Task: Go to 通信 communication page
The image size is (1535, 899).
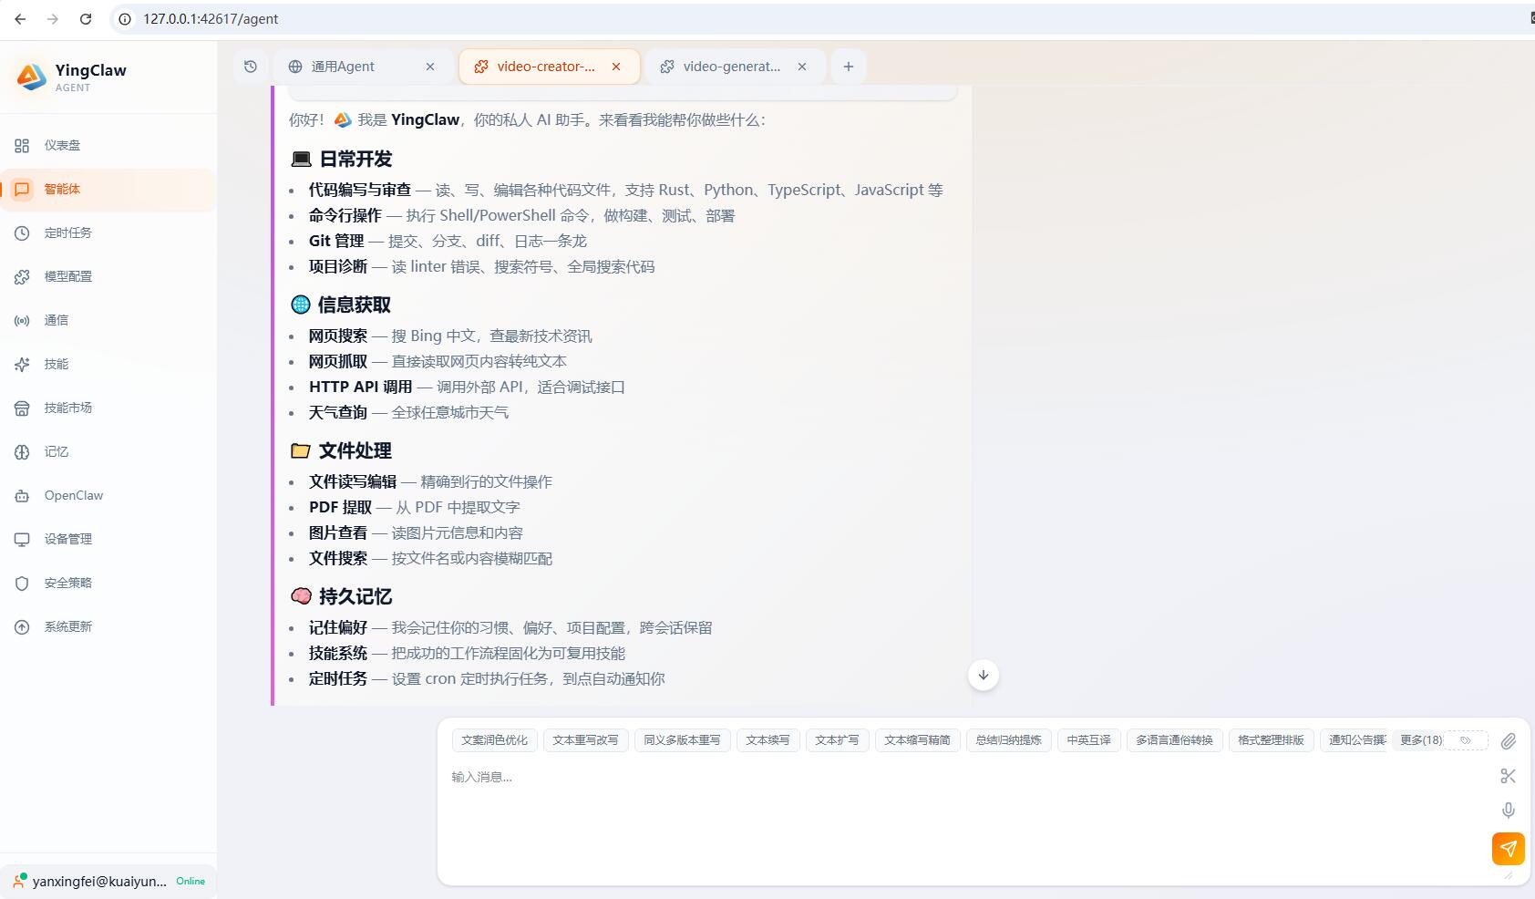Action: point(108,320)
